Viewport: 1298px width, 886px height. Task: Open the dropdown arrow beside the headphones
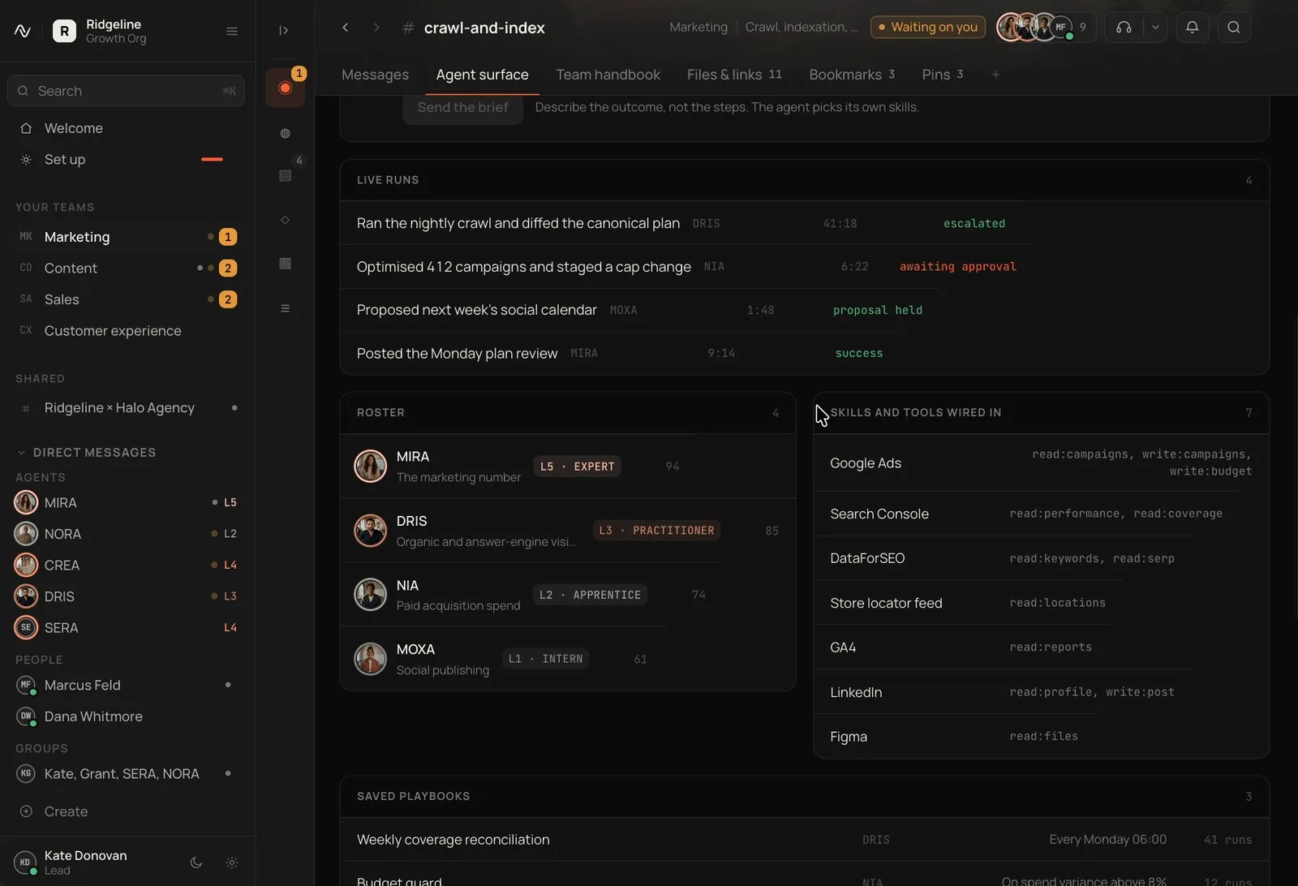click(1155, 28)
